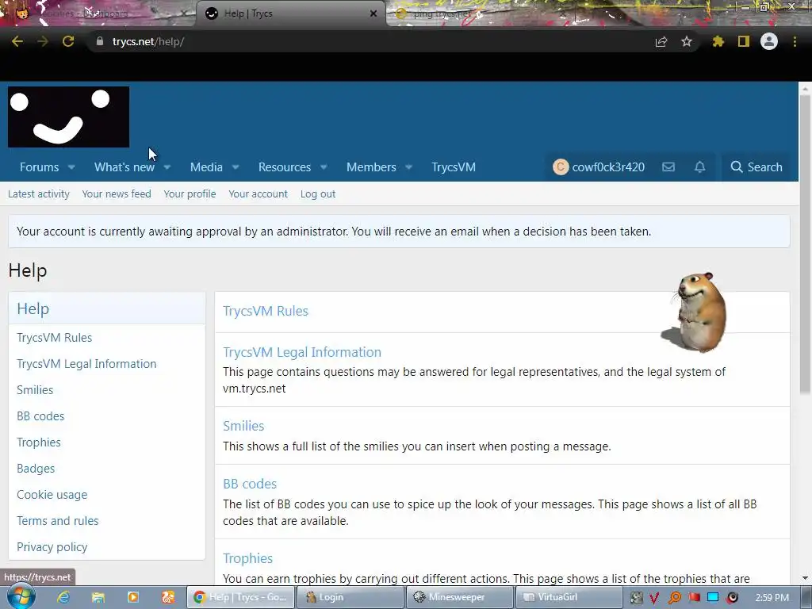This screenshot has width=812, height=609.
Task: Click the share page icon in address bar
Action: 661,41
